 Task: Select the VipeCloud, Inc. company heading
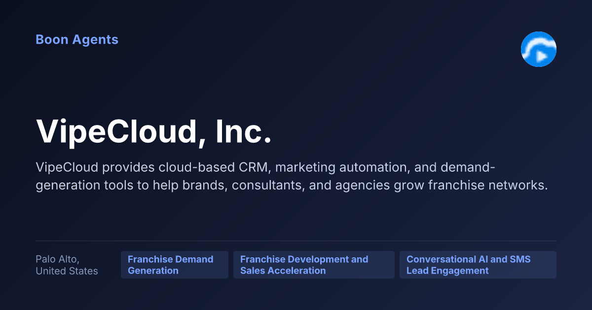pyautogui.click(x=154, y=131)
